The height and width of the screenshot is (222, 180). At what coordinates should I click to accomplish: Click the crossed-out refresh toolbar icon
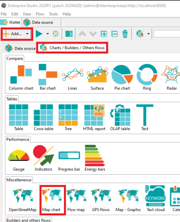coord(55,34)
